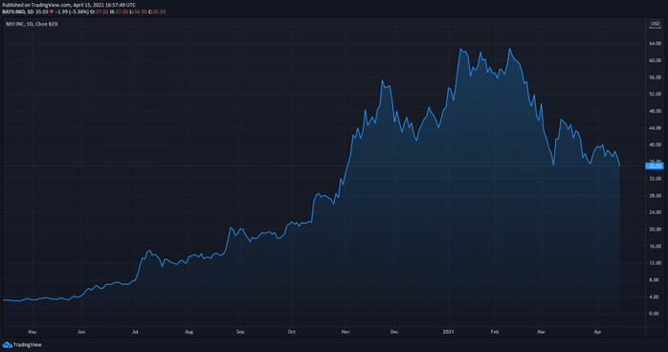Click the 32.00 price axis label
The width and height of the screenshot is (668, 352).
click(656, 179)
